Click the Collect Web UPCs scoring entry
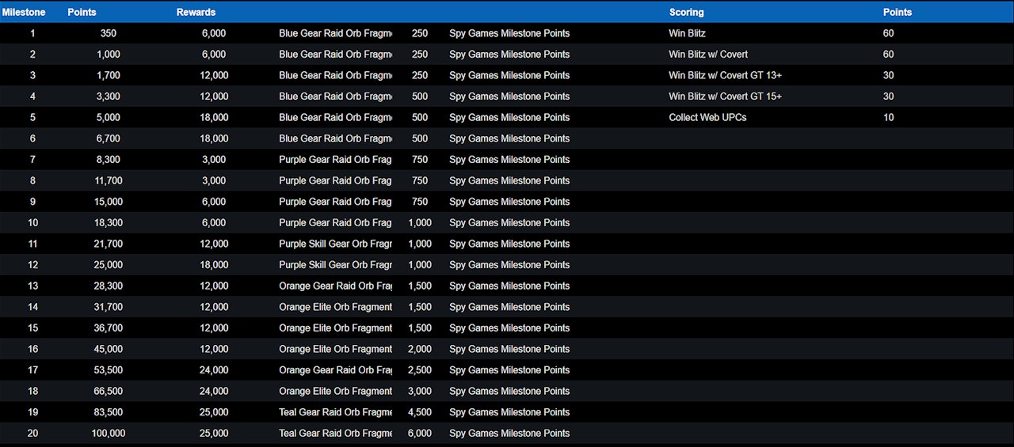This screenshot has width=1014, height=447. coord(707,117)
